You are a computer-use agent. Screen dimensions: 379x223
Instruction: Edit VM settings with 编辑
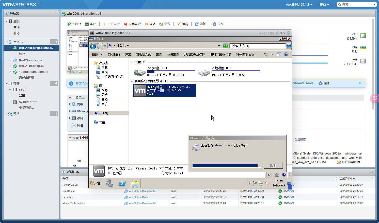[x=183, y=24]
